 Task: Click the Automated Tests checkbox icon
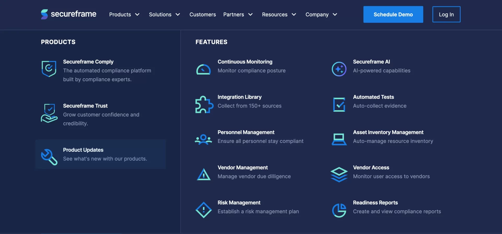click(339, 105)
